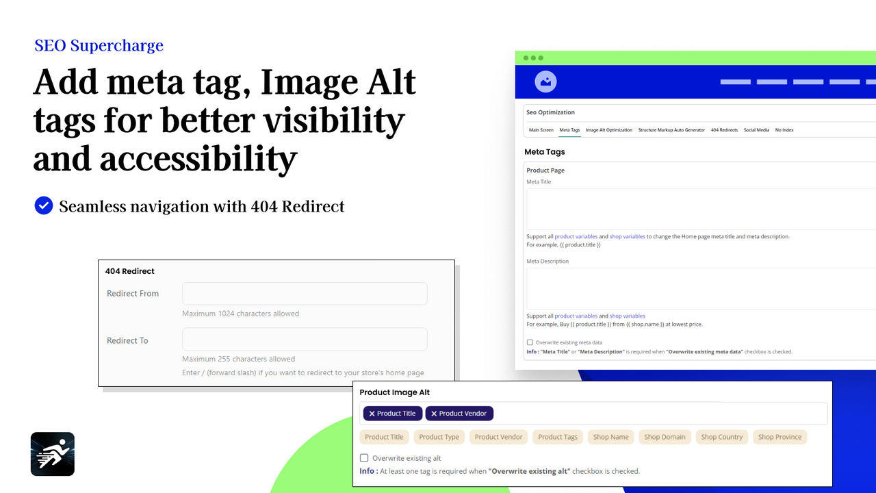This screenshot has width=876, height=493.
Task: Enable Overwrite existing meta data checkbox
Action: click(x=530, y=342)
